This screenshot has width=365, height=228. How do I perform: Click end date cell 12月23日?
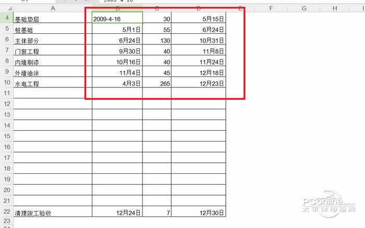pyautogui.click(x=199, y=82)
